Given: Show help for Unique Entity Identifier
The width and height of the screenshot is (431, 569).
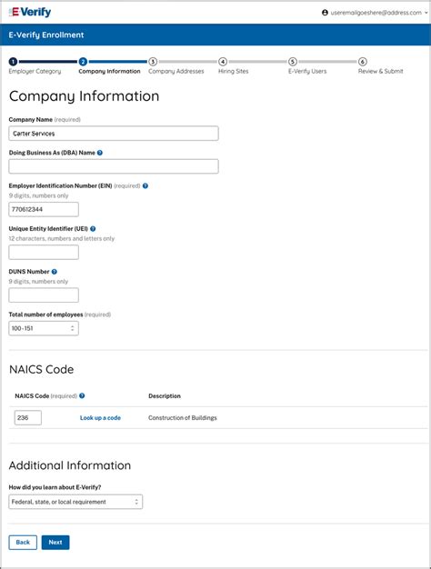Looking at the screenshot, I should pos(93,229).
